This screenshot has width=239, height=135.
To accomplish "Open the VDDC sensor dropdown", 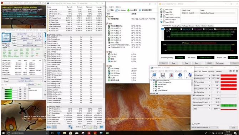I will 209,109.
